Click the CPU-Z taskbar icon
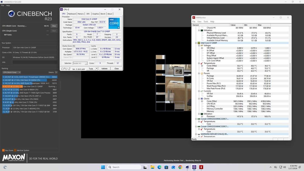Viewport: 304px width, 171px height. click(194, 167)
